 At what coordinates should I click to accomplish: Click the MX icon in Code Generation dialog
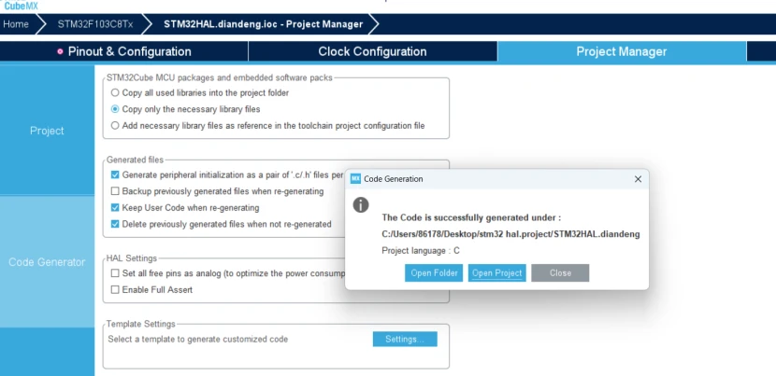pyautogui.click(x=355, y=179)
